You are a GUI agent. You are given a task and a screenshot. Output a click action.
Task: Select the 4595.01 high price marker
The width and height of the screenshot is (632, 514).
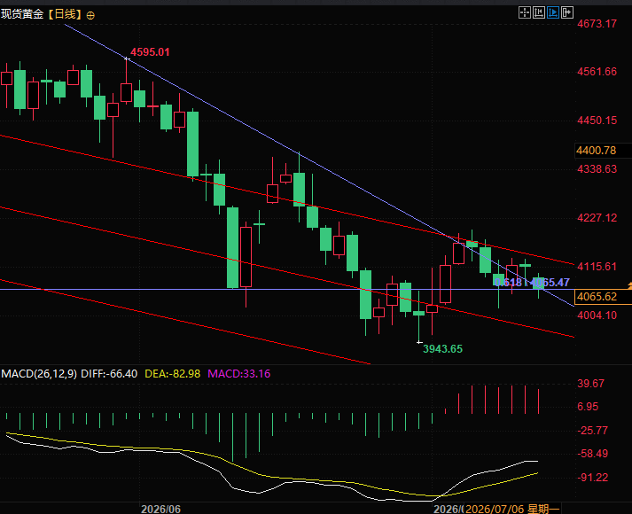tap(150, 52)
